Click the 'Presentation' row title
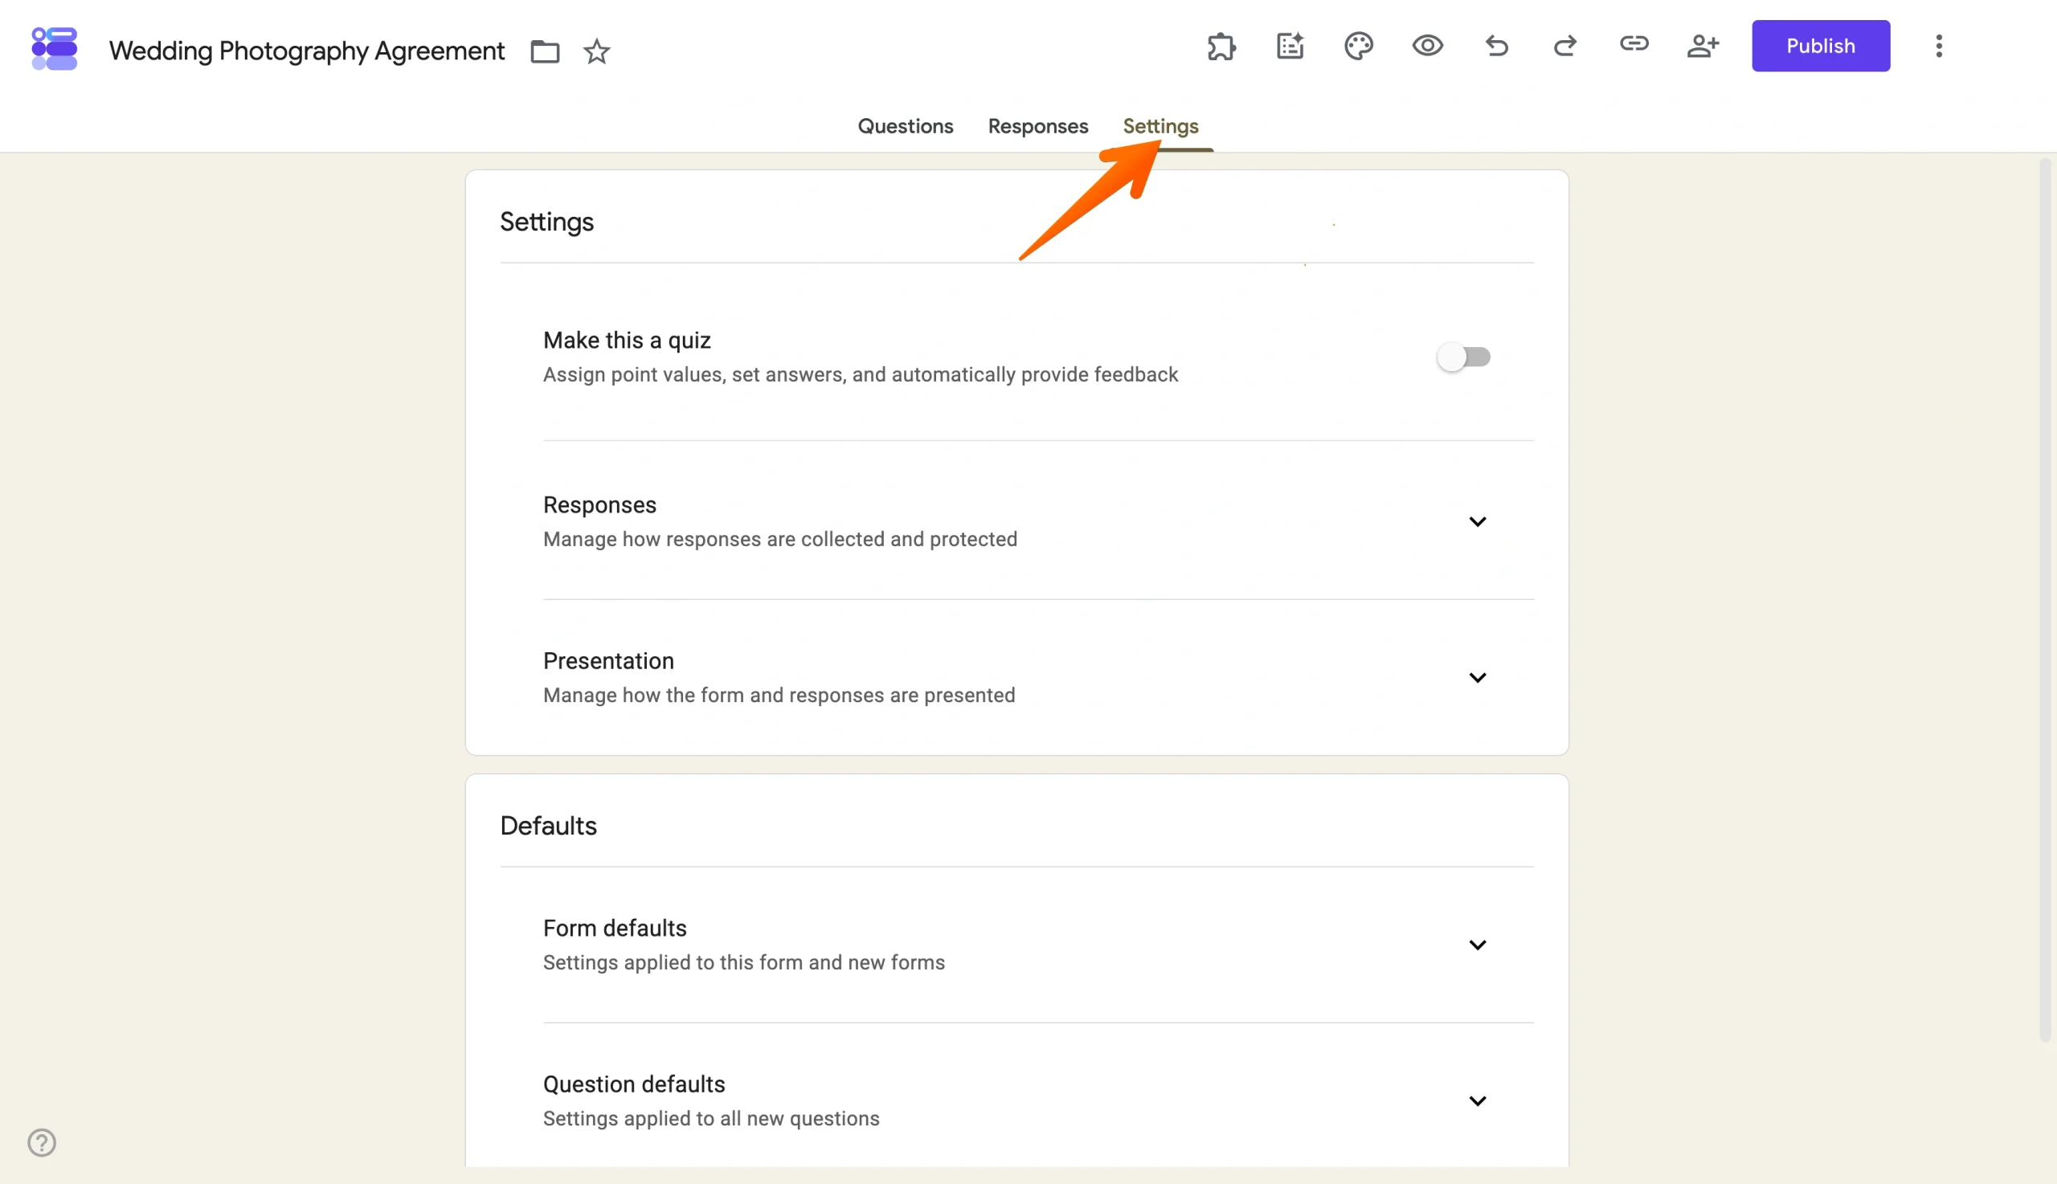The height and width of the screenshot is (1184, 2057). click(x=608, y=661)
